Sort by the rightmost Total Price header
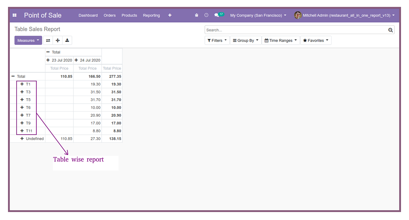Image resolution: width=409 pixels, height=220 pixels. pos(112,68)
